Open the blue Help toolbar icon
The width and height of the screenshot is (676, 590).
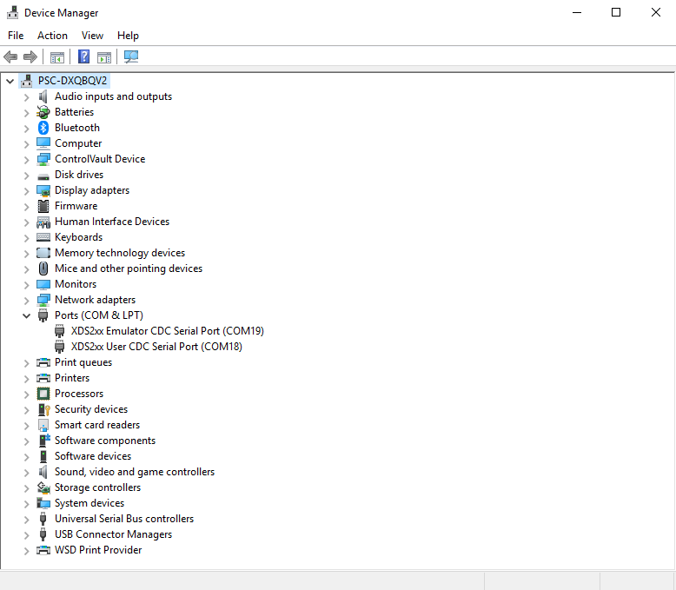[x=83, y=56]
